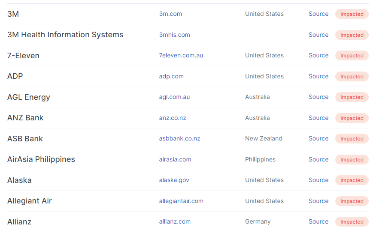This screenshot has height=233, width=373.
Task: Go to the alaska.gov link
Action: [174, 180]
